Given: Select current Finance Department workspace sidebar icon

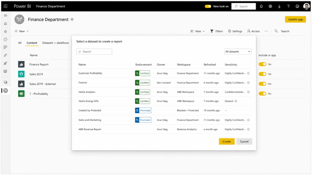Looking at the screenshot, I should (x=5, y=91).
